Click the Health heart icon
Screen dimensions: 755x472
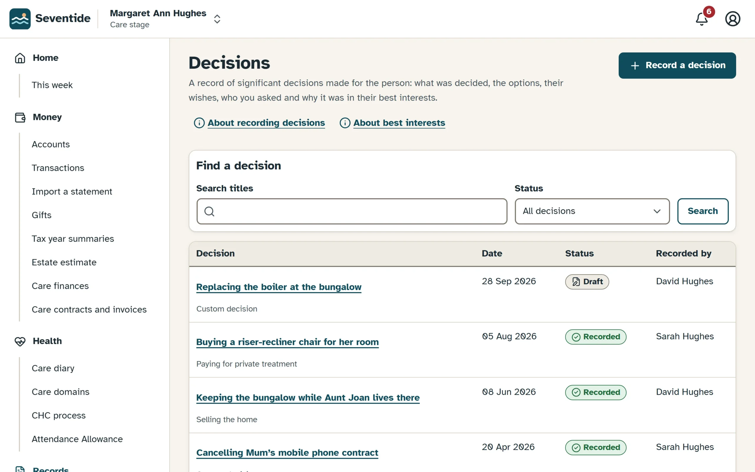[20, 341]
